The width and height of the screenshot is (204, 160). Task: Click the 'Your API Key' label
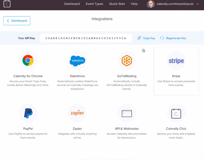click(x=27, y=38)
